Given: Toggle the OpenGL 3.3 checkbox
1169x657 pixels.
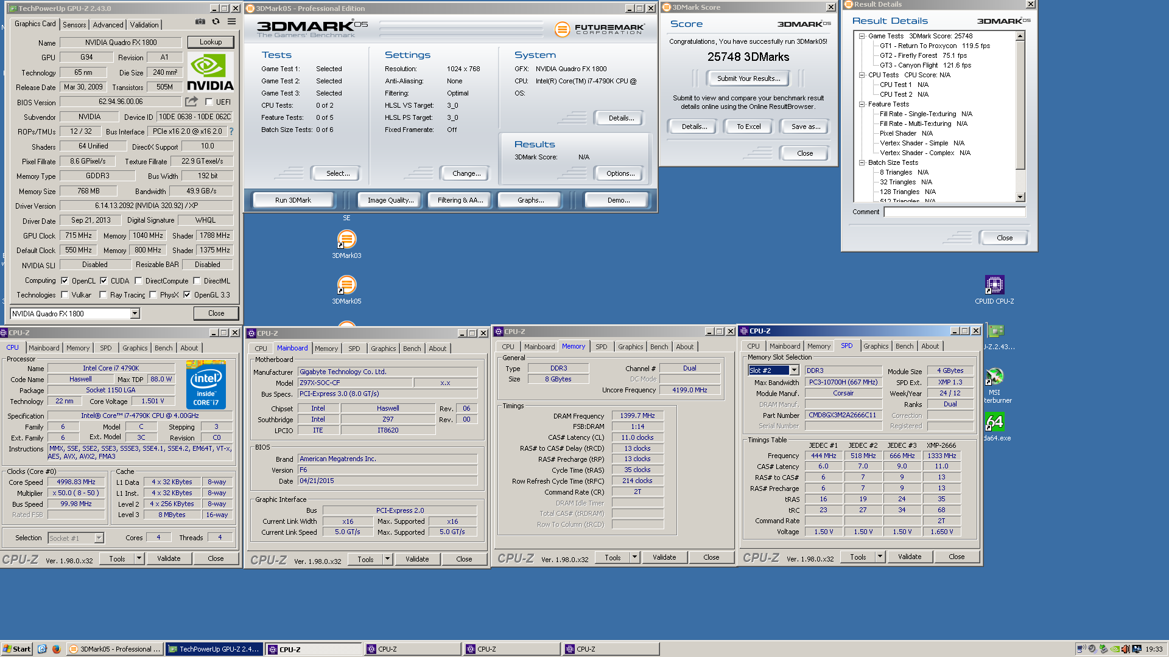Looking at the screenshot, I should coord(187,295).
